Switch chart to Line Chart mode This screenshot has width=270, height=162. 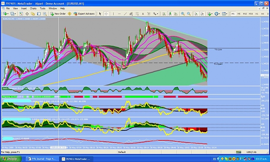(176, 14)
